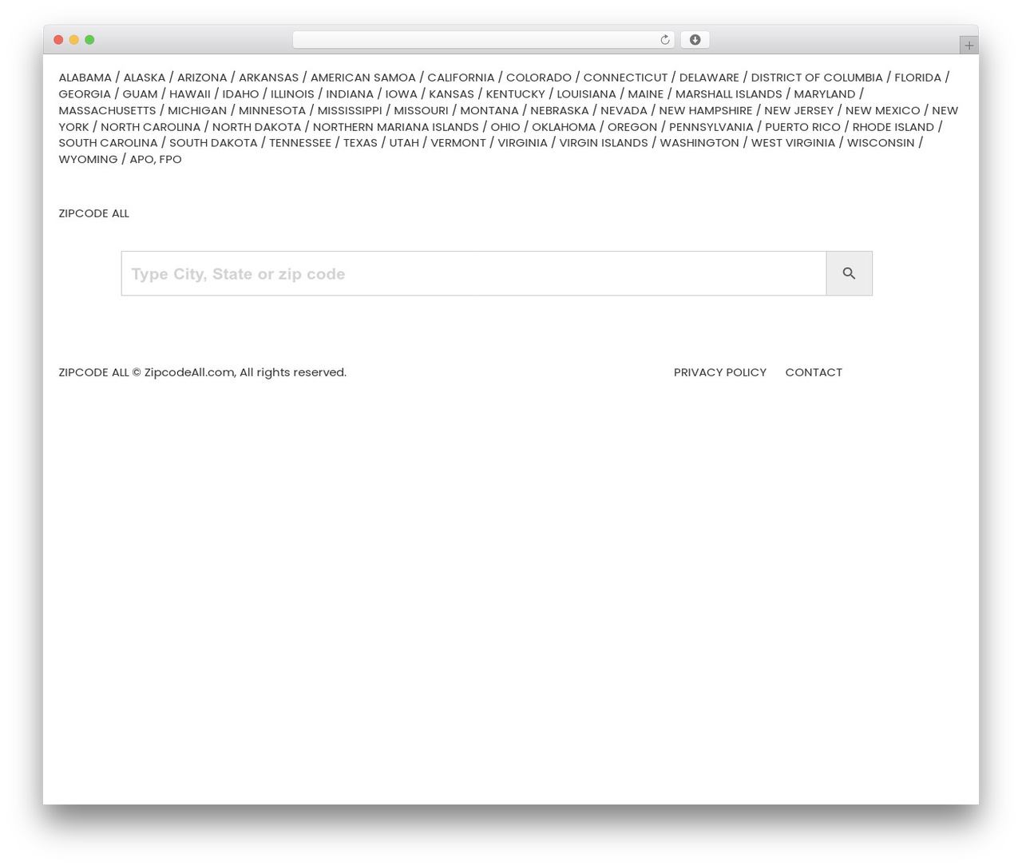The height and width of the screenshot is (866, 1022).
Task: Open the UTAH link
Action: pyautogui.click(x=404, y=143)
